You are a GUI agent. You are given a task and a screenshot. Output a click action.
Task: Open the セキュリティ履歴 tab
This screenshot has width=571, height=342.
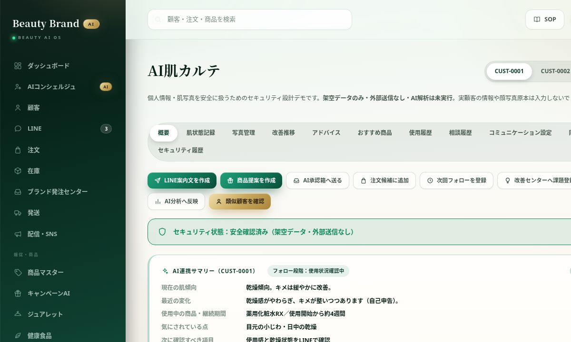click(181, 150)
